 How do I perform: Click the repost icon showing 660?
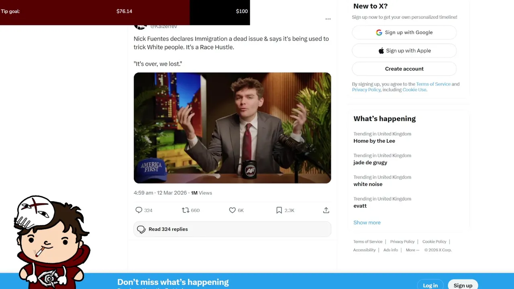point(186,210)
